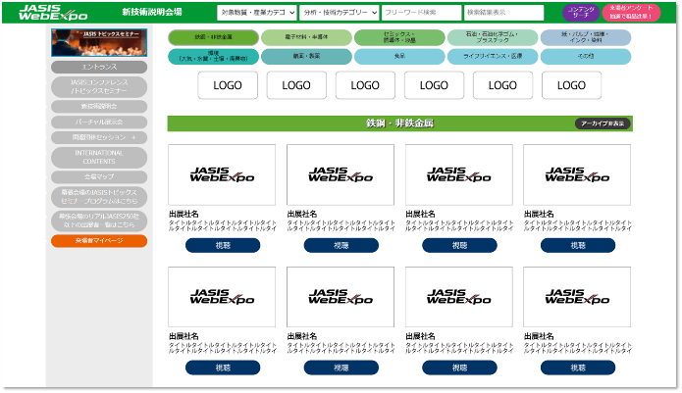Go to エントランス in the sidebar
Screen dimensions: 682x393
pyautogui.click(x=99, y=67)
